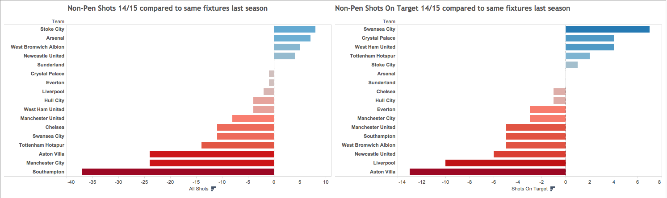Click the All Shots axis label
This screenshot has height=198, width=667.
(x=198, y=189)
